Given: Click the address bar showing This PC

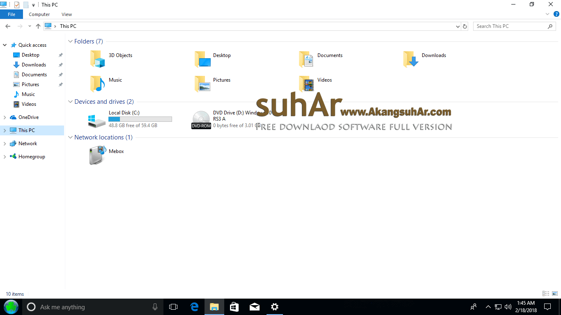Looking at the screenshot, I should (x=252, y=26).
